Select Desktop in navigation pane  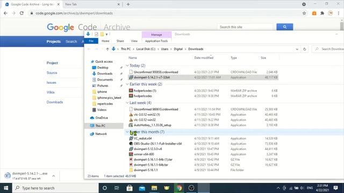coord(103,68)
